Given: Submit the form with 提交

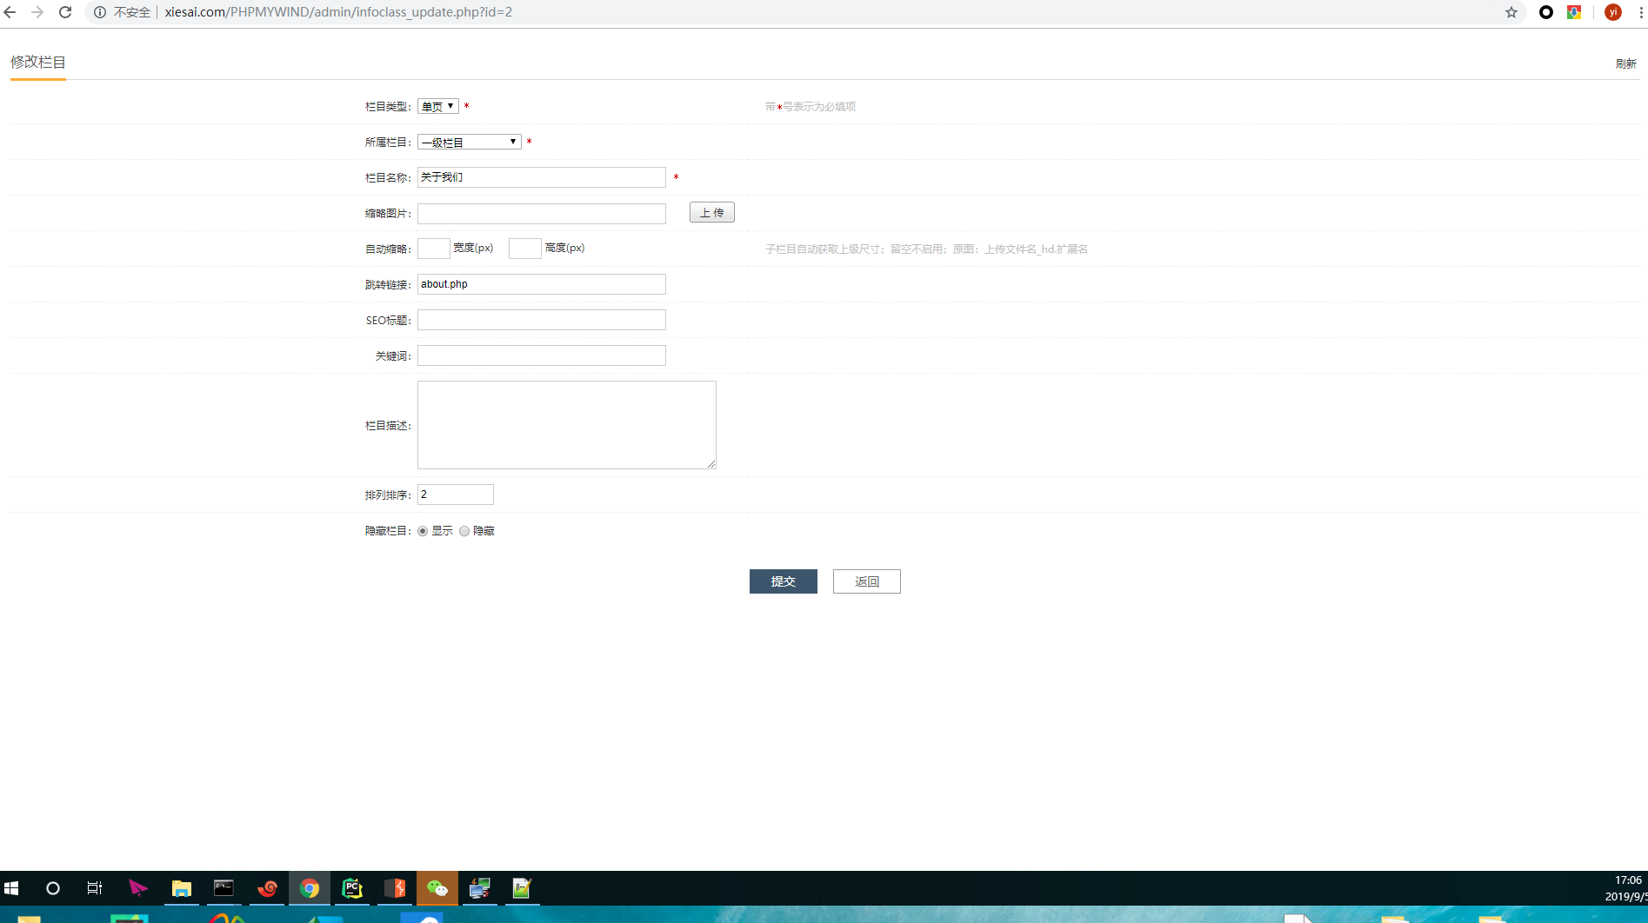Looking at the screenshot, I should [784, 581].
